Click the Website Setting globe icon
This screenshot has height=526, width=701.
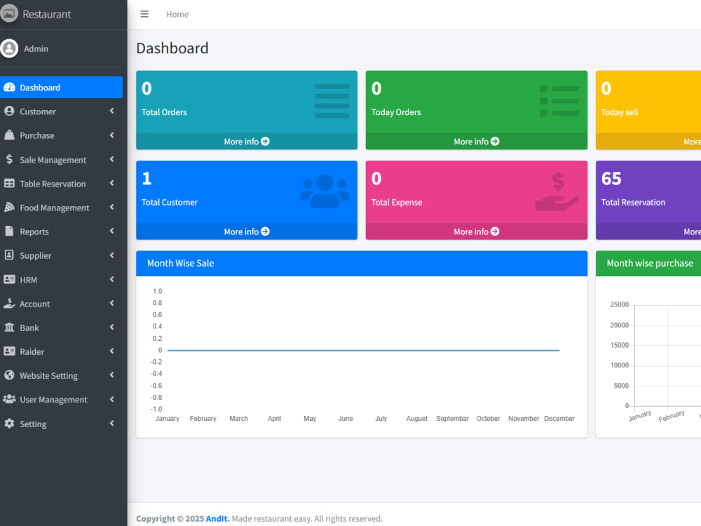(9, 375)
